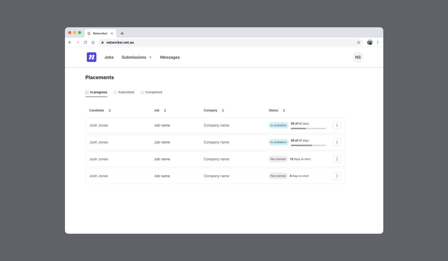Viewport: 448px width, 261px height.
Task: Click the networker.net.au address bar
Action: 231,42
